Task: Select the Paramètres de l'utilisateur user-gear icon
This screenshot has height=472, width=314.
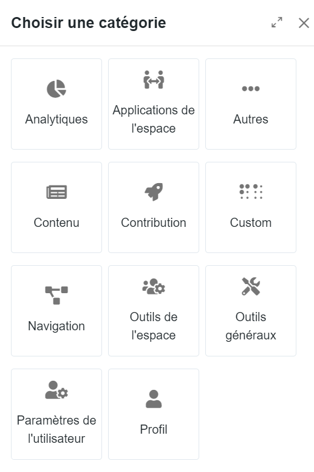Action: point(56,390)
